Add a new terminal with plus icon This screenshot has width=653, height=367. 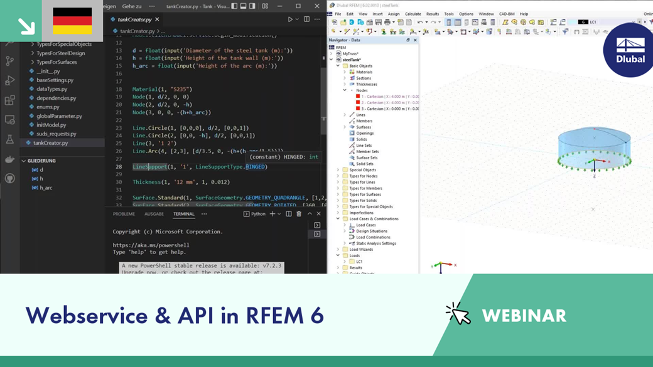point(273,214)
